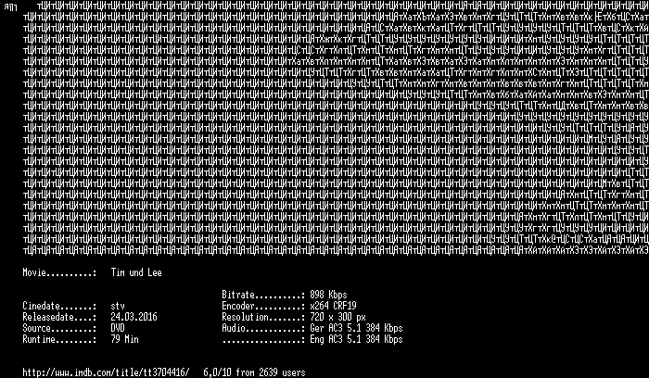Click the Eng AC3 5.1 audio line
The image size is (649, 378).
[x=356, y=339]
